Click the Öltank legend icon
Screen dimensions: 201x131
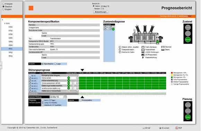click(x=163, y=50)
